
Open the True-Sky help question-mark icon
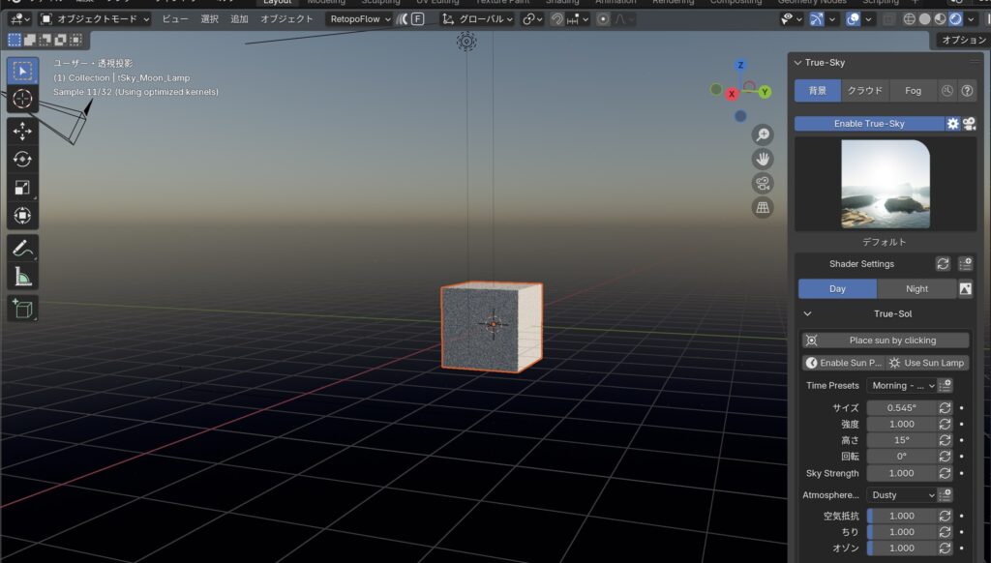point(967,90)
